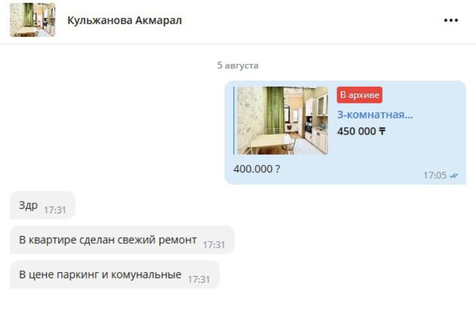Image resolution: width=476 pixels, height=321 pixels.
Task: Click the tenge currency symbol in listing
Action: [x=382, y=131]
